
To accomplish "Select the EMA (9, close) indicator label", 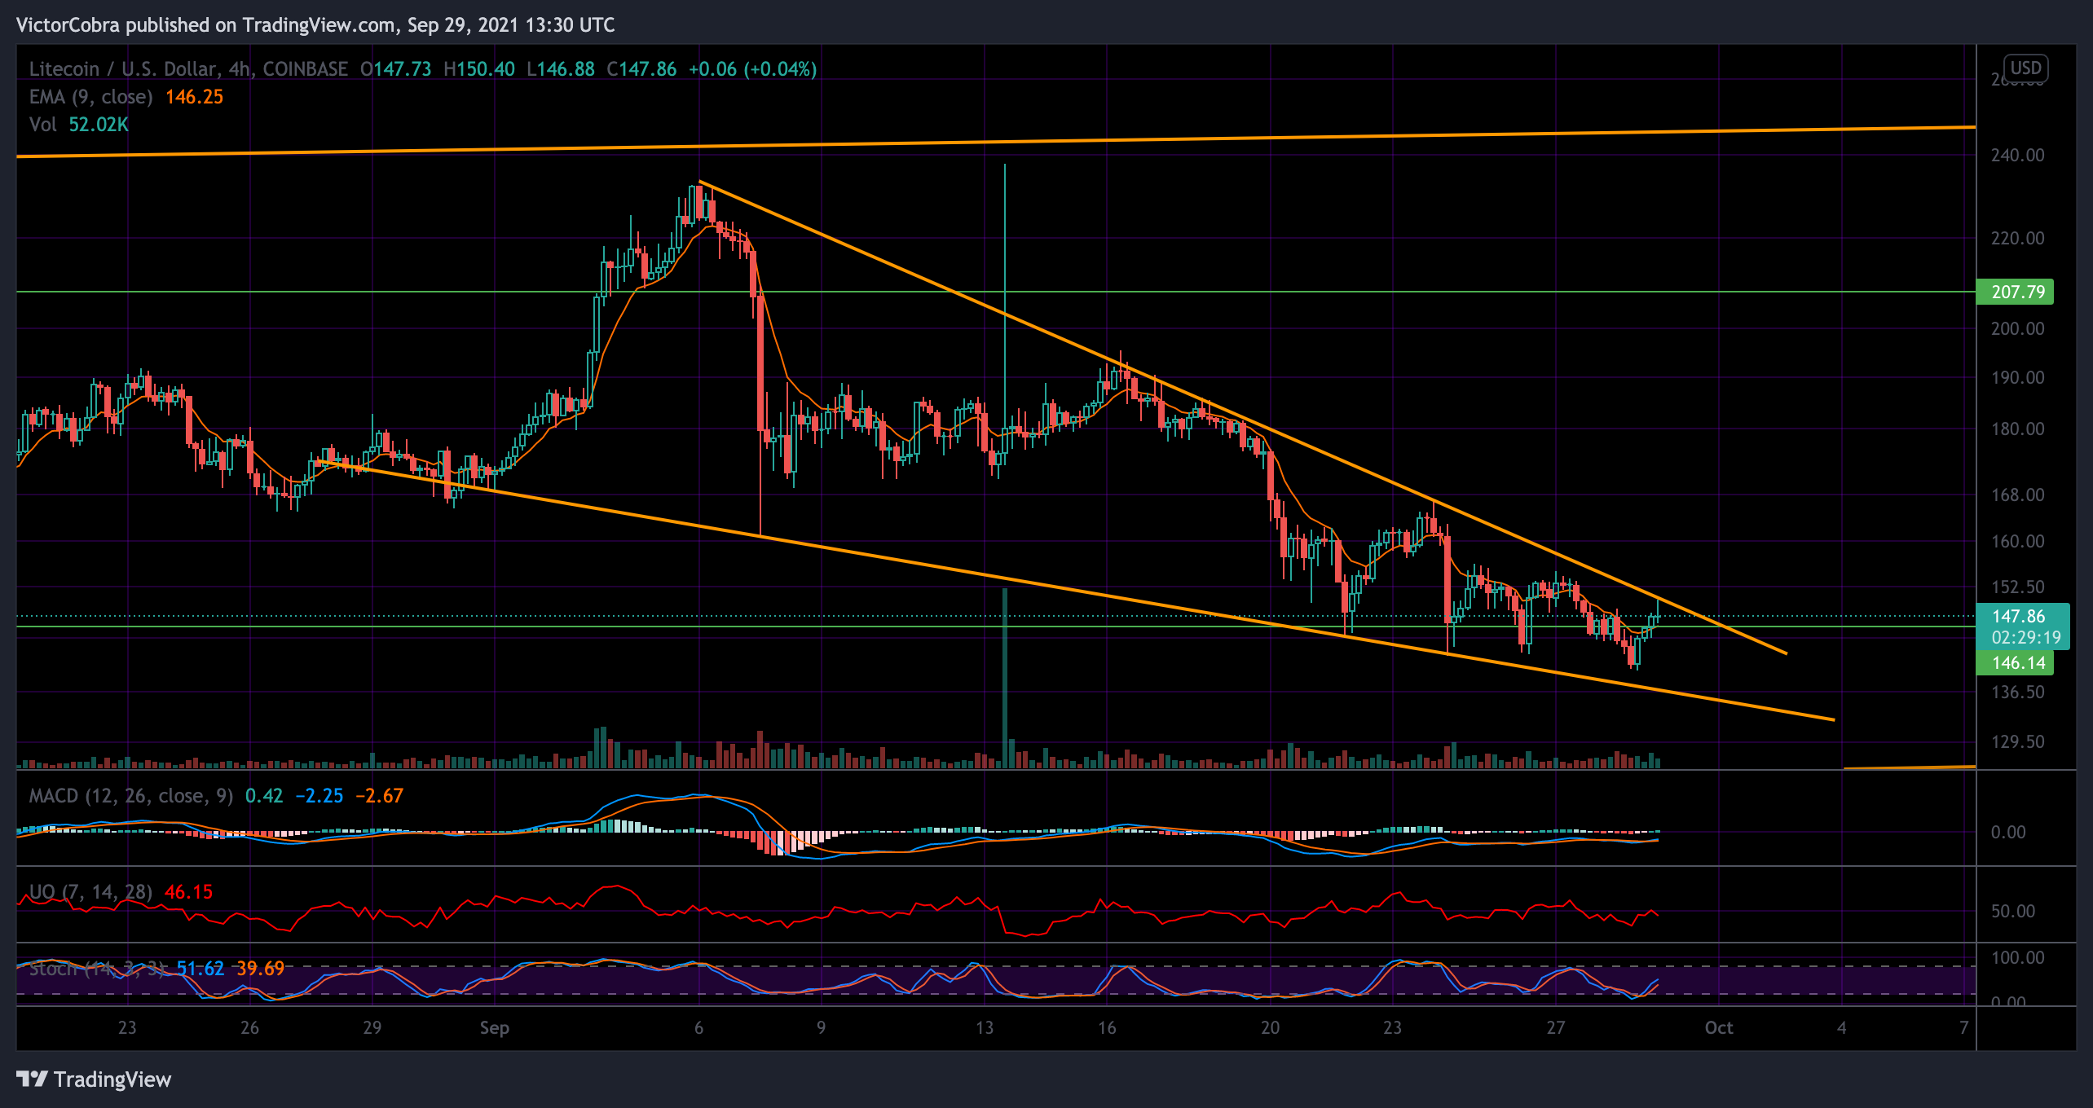I will (x=91, y=97).
